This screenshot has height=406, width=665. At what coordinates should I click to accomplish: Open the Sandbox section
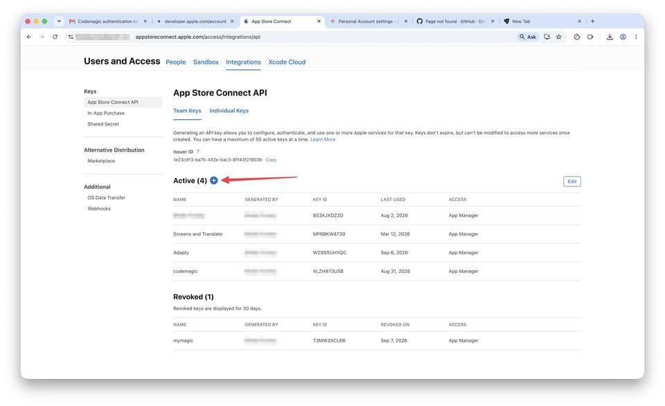point(206,62)
